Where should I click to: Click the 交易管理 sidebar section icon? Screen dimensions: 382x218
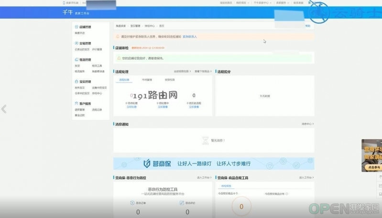76,43
